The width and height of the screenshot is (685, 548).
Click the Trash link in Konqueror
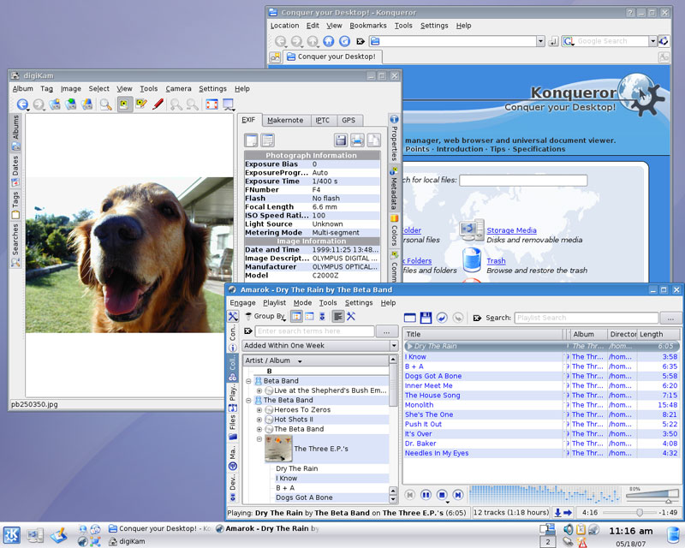[496, 261]
